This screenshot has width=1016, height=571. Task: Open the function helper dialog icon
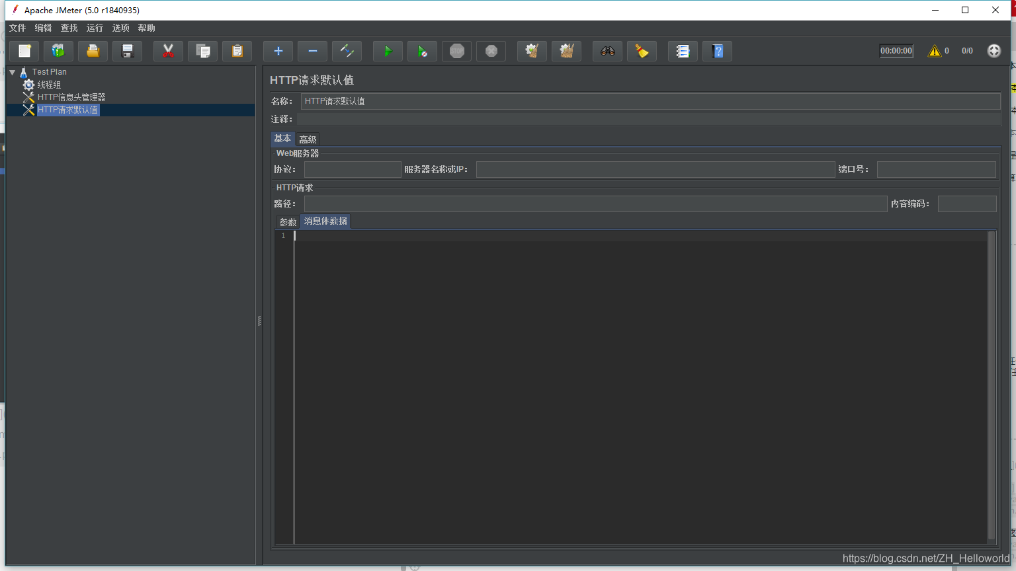(683, 51)
